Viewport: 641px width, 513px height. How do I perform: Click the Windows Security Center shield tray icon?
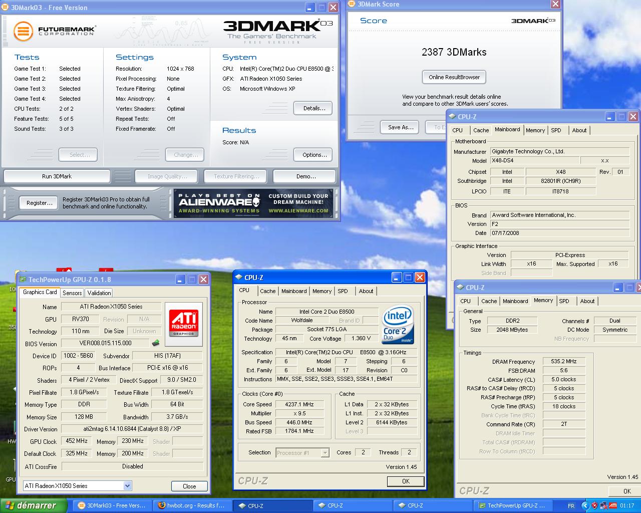click(x=594, y=505)
